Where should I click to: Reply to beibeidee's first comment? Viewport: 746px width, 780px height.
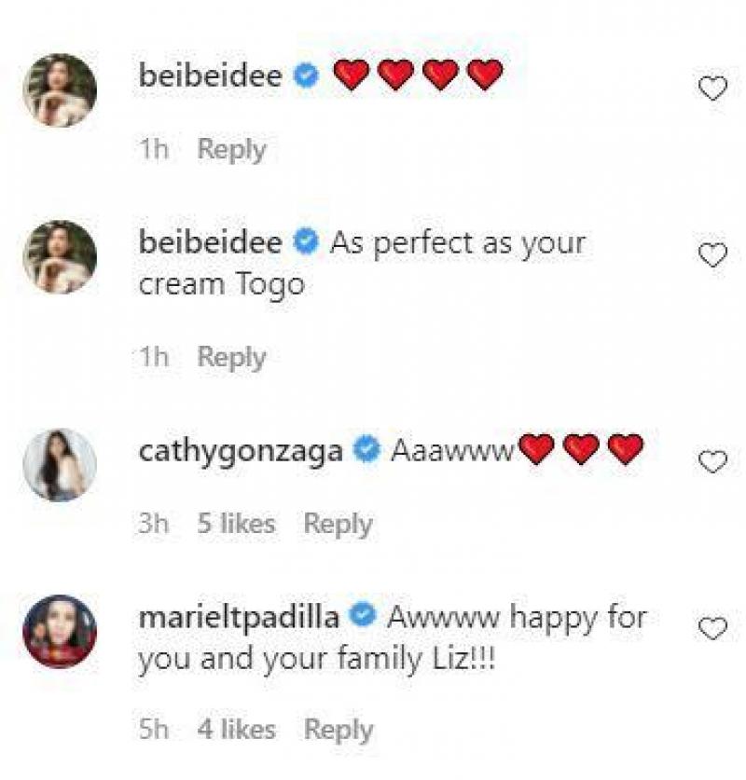click(x=232, y=147)
